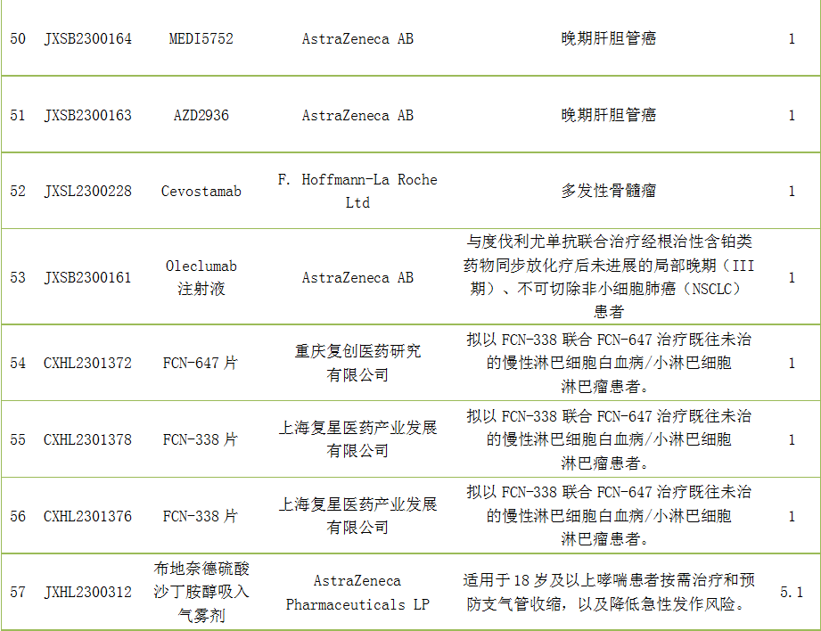Screen dimensions: 821x631
Task: Click acceptance number CXHL2301376
Action: pos(88,516)
